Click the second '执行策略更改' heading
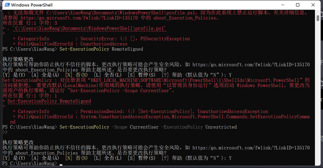Screen dimensions: 323x168 point(18,142)
